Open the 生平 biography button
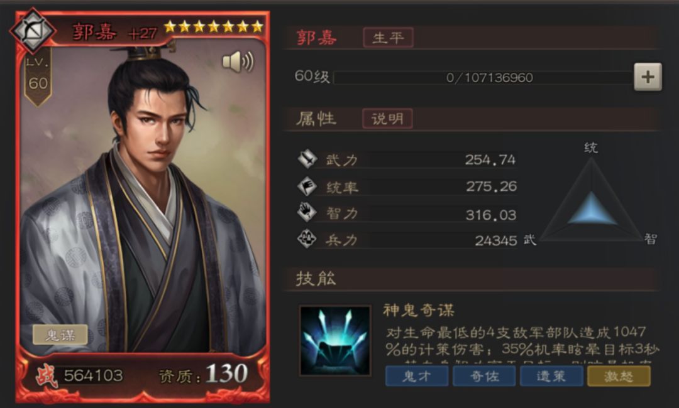The width and height of the screenshot is (679, 408). pyautogui.click(x=388, y=38)
